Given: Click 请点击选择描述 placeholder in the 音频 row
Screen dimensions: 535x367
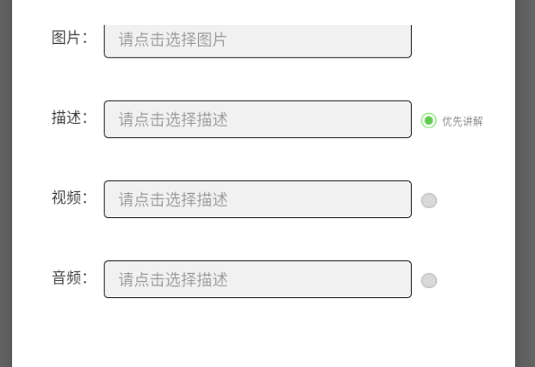Looking at the screenshot, I should [172, 280].
